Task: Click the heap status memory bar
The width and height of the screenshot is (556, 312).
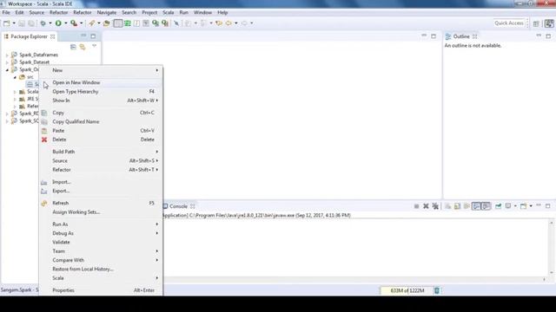Action: [x=407, y=291]
